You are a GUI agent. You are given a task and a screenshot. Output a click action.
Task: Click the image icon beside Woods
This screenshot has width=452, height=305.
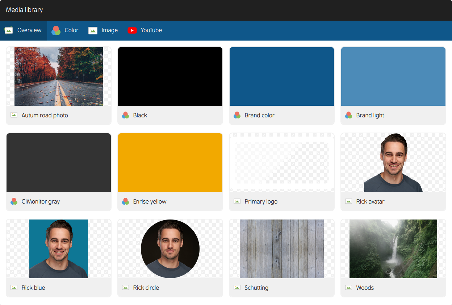[x=348, y=287]
